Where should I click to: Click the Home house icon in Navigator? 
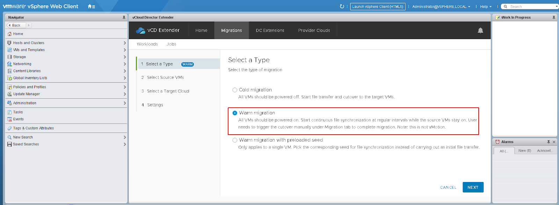coord(9,34)
